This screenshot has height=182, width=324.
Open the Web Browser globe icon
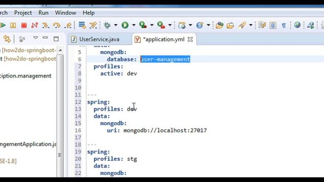click(x=297, y=25)
